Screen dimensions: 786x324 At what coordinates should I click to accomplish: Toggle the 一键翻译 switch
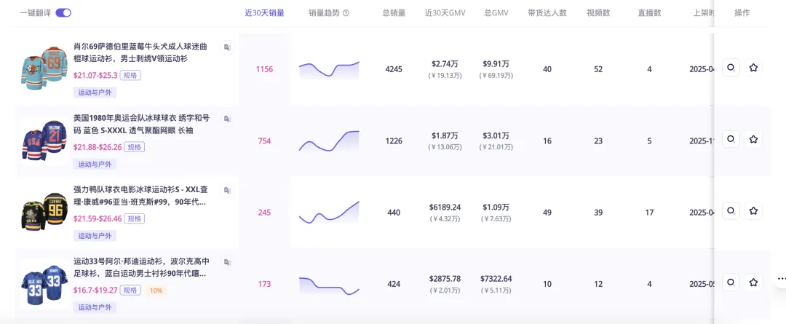[63, 13]
